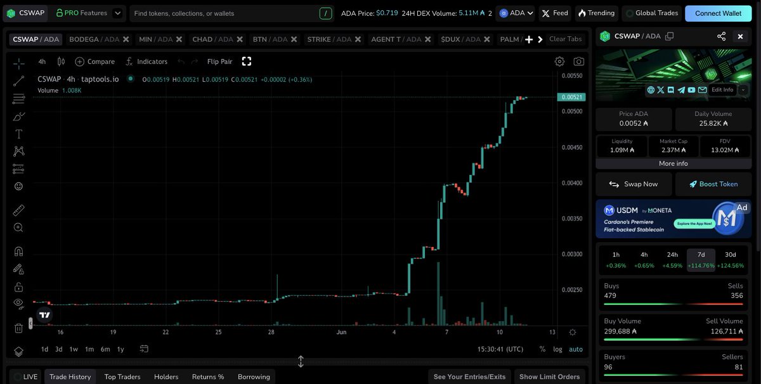Click the Connect Wallet button

[x=718, y=13]
